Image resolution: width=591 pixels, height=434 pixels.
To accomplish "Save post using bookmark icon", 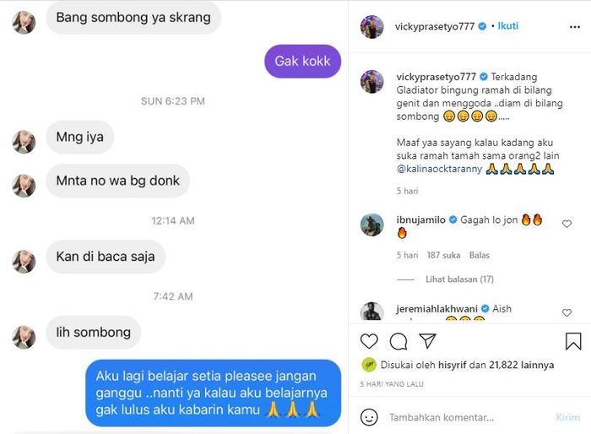I will click(x=573, y=341).
